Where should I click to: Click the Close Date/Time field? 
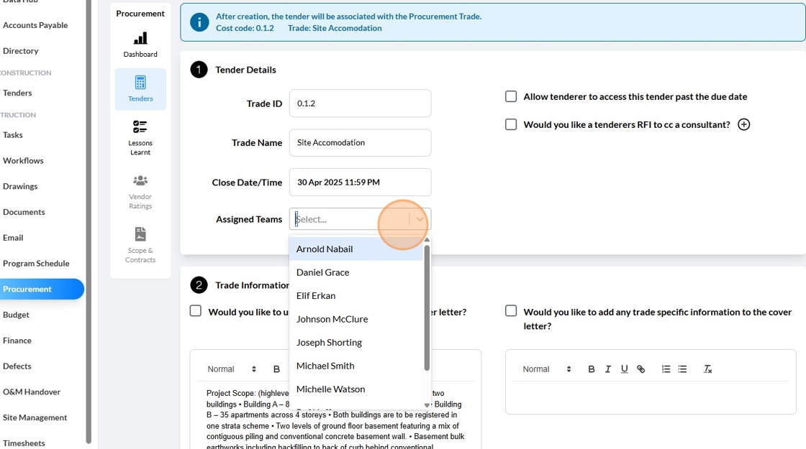click(x=360, y=182)
